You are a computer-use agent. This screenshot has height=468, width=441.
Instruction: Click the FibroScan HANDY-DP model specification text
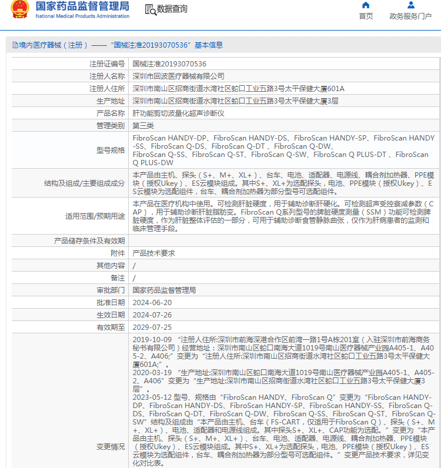283,150
